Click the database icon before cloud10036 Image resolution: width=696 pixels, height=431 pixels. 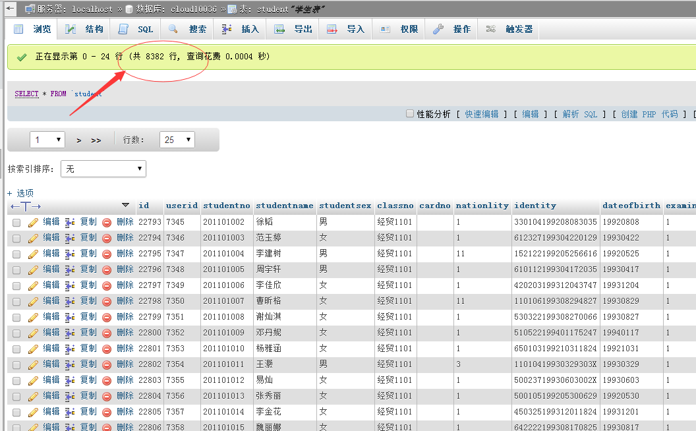pyautogui.click(x=129, y=9)
